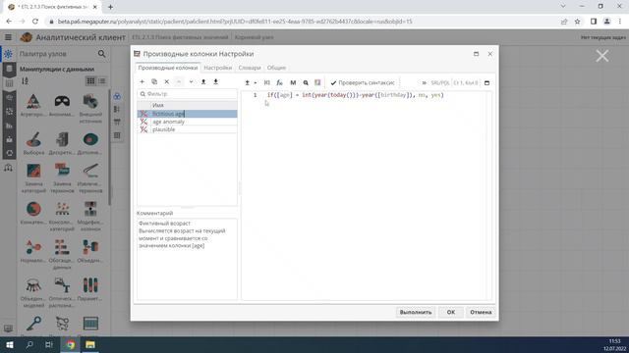Click the upload arrow icon above column list
This screenshot has width=629, height=353.
[203, 81]
